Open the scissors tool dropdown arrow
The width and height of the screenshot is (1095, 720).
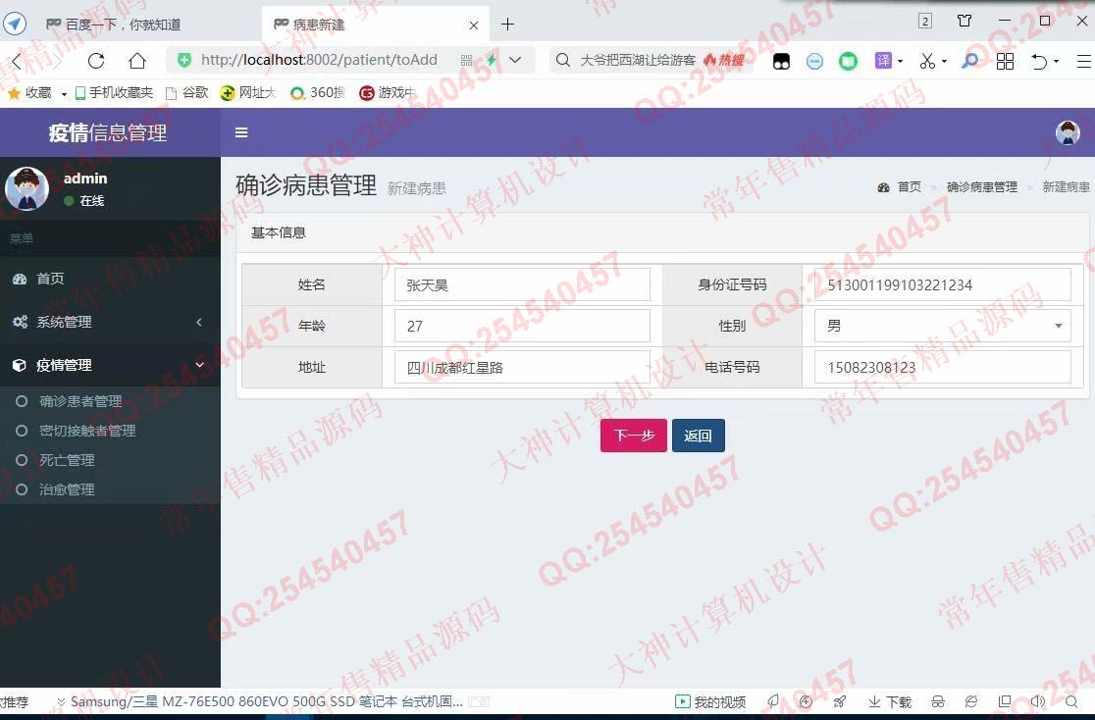[944, 62]
